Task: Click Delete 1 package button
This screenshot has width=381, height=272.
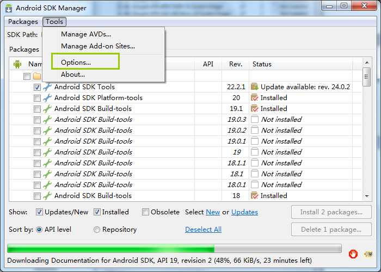Action: click(x=331, y=229)
